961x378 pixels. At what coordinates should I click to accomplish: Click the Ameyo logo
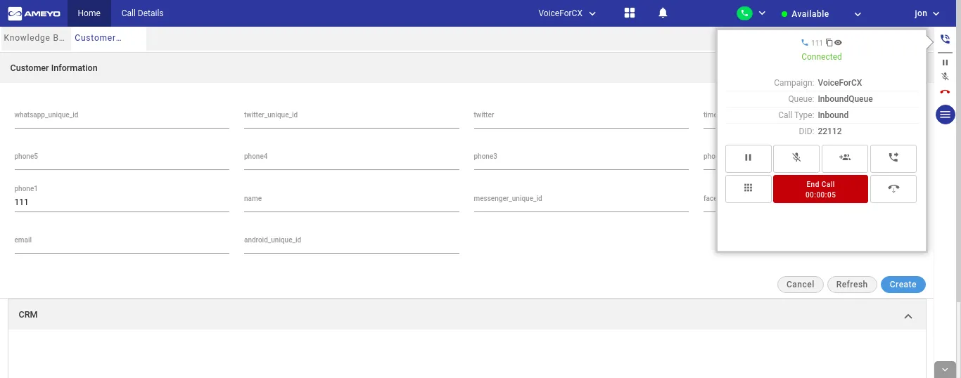pyautogui.click(x=34, y=13)
